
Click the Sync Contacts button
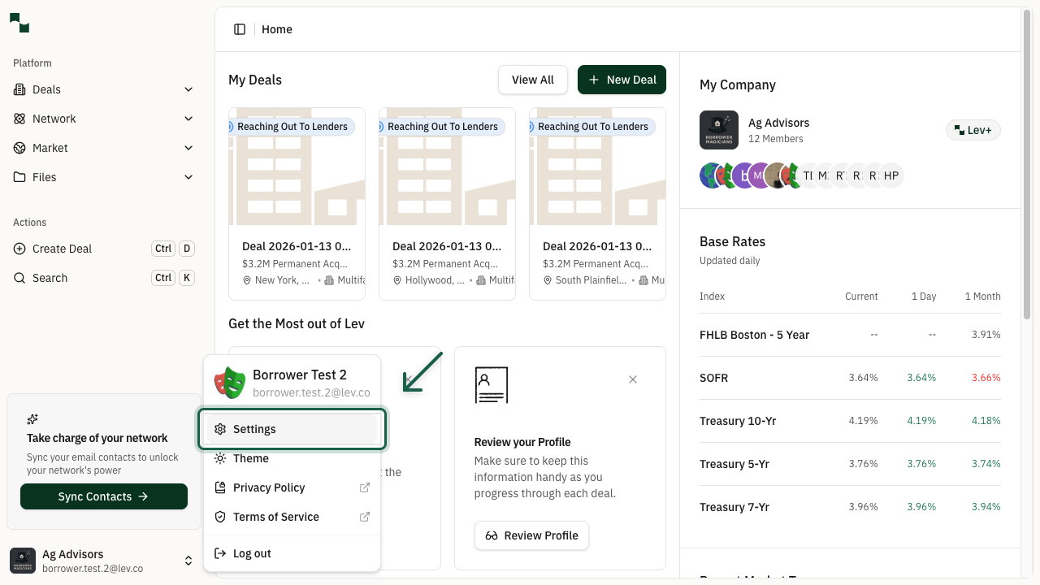tap(103, 496)
